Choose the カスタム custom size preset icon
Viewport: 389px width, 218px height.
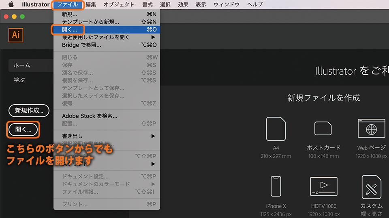[372, 187]
